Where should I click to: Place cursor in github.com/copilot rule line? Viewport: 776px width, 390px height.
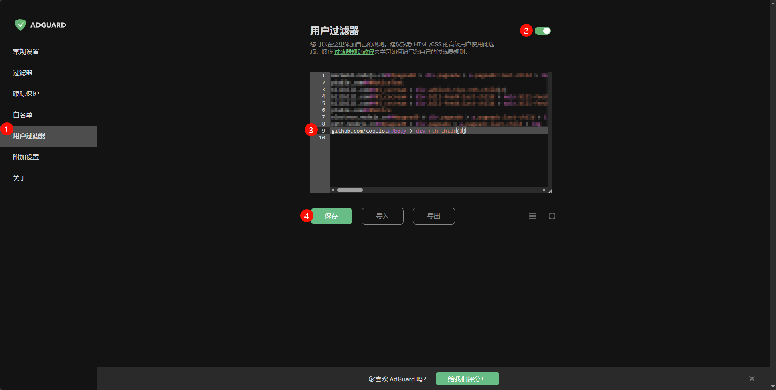[439, 131]
